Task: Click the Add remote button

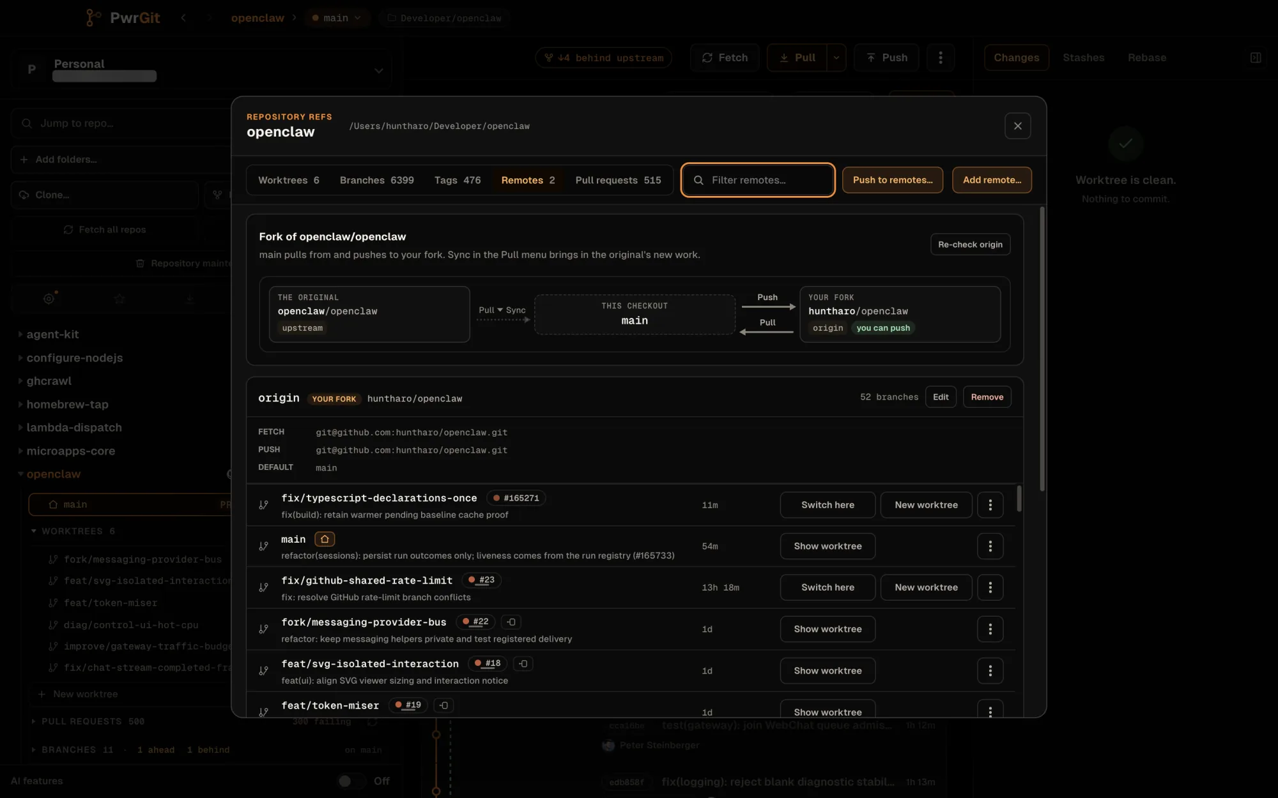Action: [992, 180]
